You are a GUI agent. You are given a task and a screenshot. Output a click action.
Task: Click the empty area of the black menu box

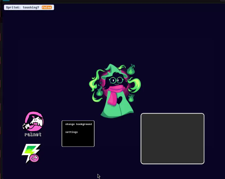78,141
